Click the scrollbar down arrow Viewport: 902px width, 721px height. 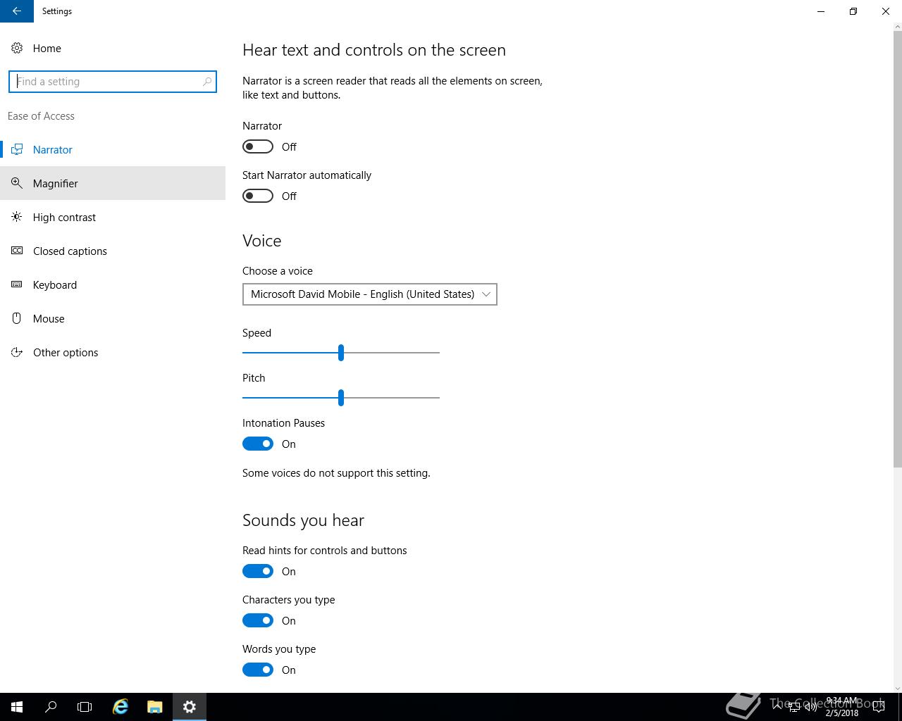point(897,688)
